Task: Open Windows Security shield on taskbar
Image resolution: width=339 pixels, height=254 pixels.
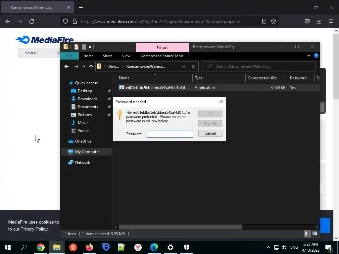Action: (x=187, y=247)
